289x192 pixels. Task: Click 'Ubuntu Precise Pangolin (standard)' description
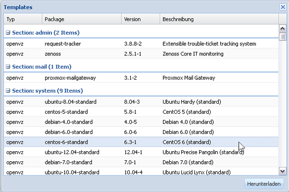coord(203,152)
